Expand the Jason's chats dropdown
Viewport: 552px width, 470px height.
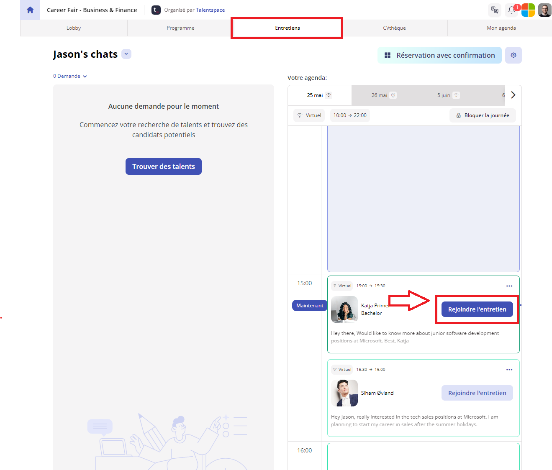pos(126,54)
